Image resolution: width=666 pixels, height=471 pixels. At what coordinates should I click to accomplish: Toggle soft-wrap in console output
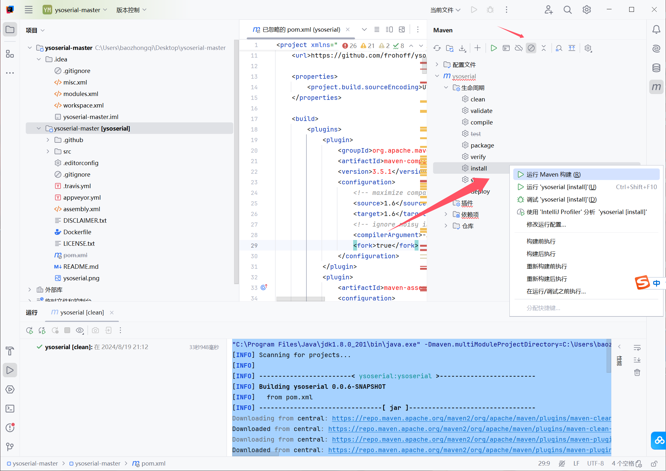point(637,347)
